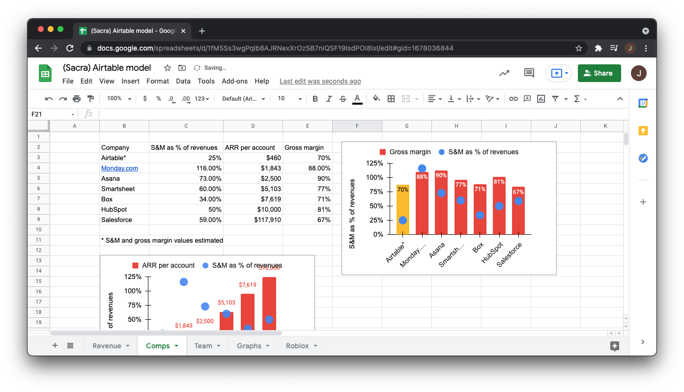The height and width of the screenshot is (392, 684).
Task: Get add-ons plus icon in side panel
Action: coord(643,202)
